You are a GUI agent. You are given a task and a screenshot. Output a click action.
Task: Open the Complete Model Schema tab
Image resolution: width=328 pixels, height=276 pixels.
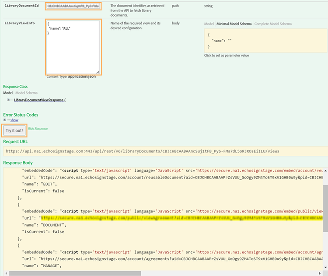click(x=273, y=24)
